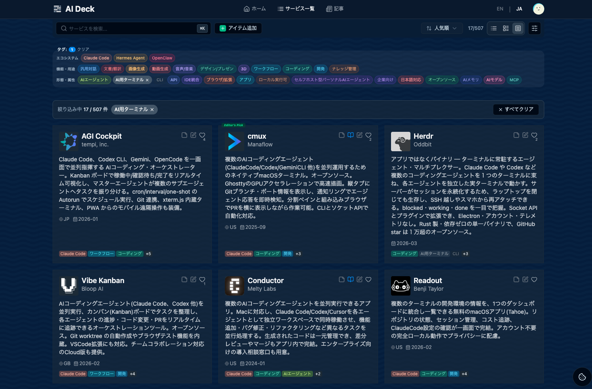Image resolution: width=592 pixels, height=389 pixels.
Task: Switch language to EN
Action: [500, 9]
